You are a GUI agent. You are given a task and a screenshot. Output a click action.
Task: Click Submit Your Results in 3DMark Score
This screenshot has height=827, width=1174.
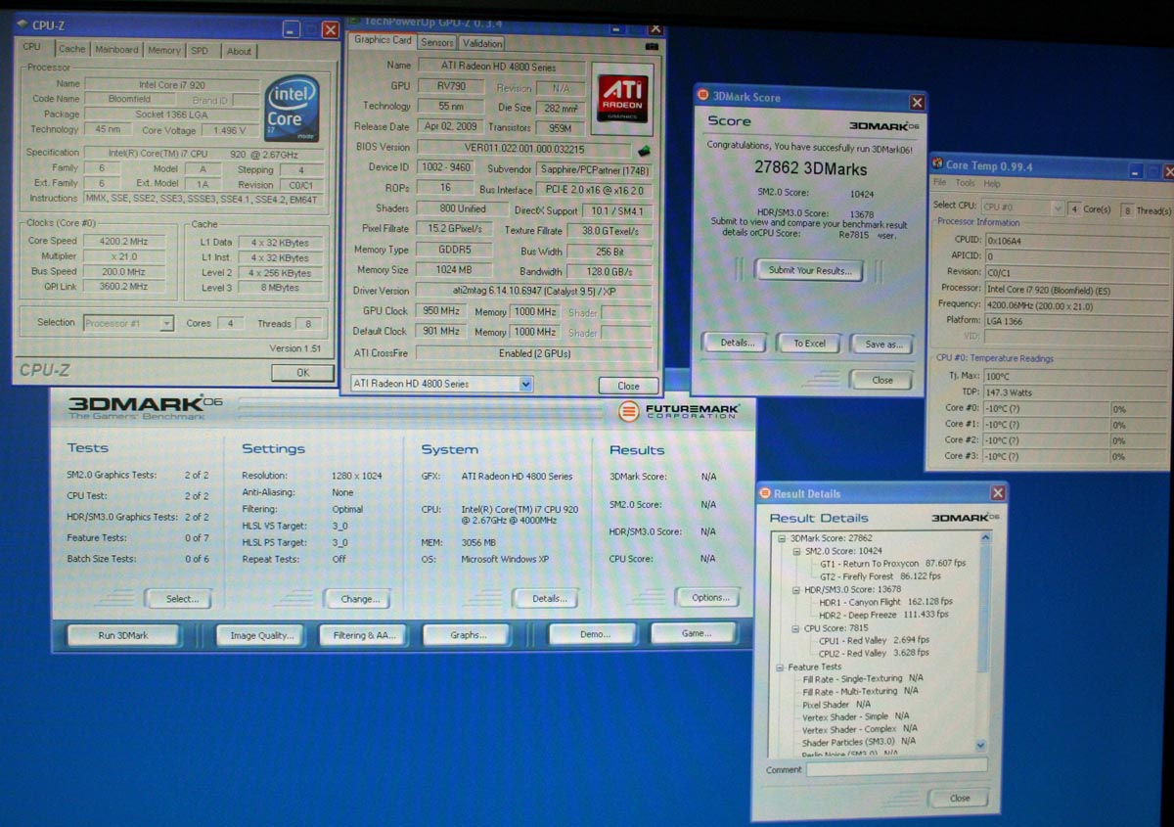coord(809,270)
